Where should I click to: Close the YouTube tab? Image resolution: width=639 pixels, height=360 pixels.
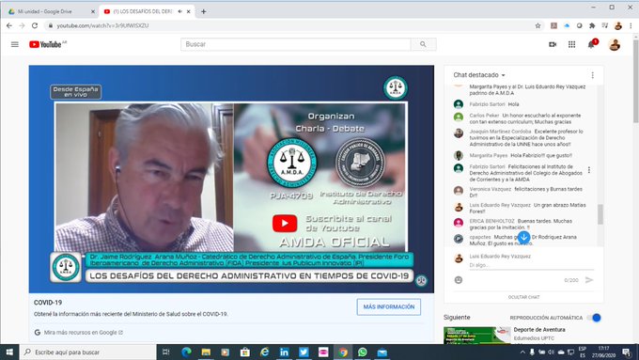188,11
